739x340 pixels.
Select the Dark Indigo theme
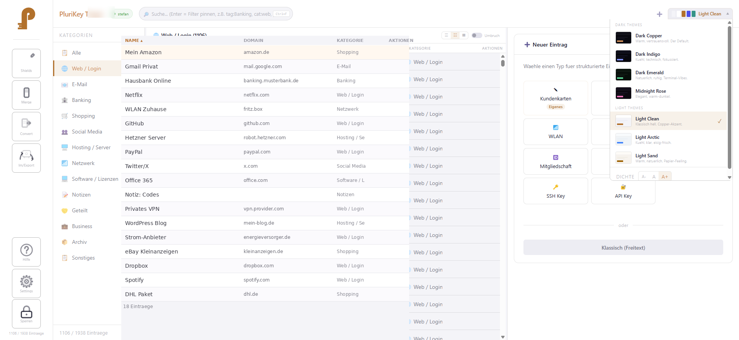click(669, 56)
